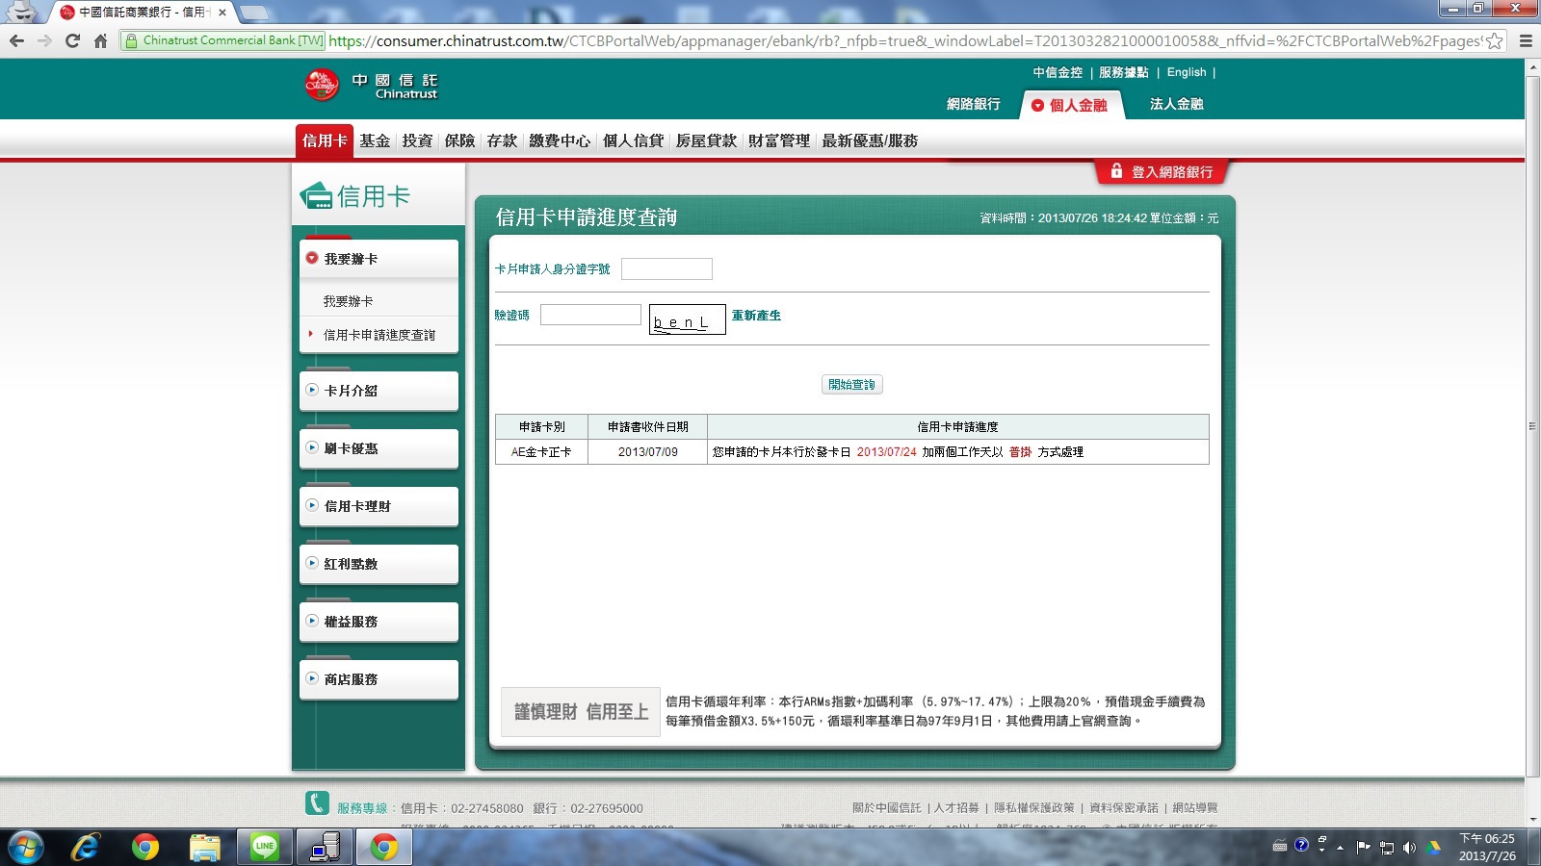Click 重新產生 to refresh the captcha

pos(756,316)
